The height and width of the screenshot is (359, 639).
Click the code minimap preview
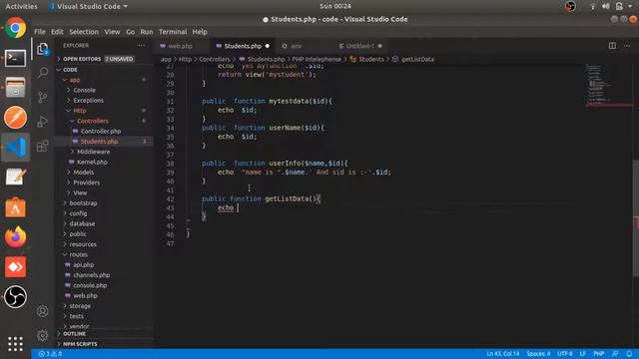[x=609, y=85]
